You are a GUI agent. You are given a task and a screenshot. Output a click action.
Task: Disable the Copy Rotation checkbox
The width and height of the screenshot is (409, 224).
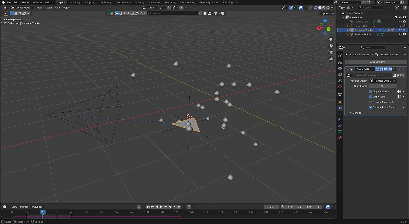point(371,91)
